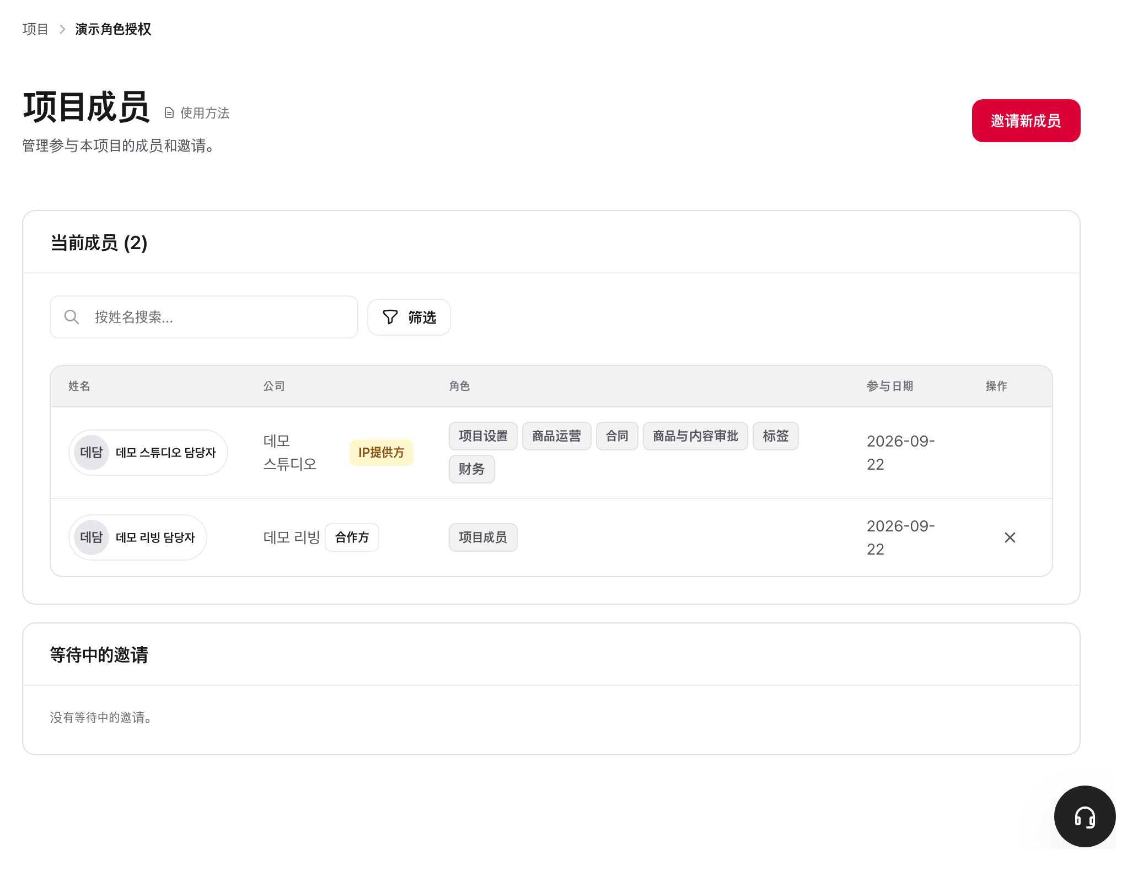Click the 데담 avatar in 데모 리빙 row
Screen dimensions: 1138x871
click(92, 537)
